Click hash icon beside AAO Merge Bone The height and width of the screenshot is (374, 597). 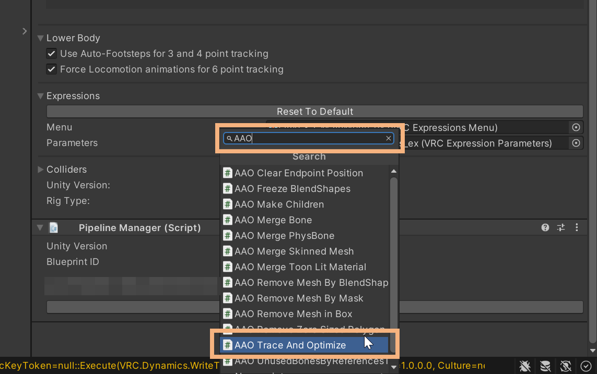tap(228, 220)
